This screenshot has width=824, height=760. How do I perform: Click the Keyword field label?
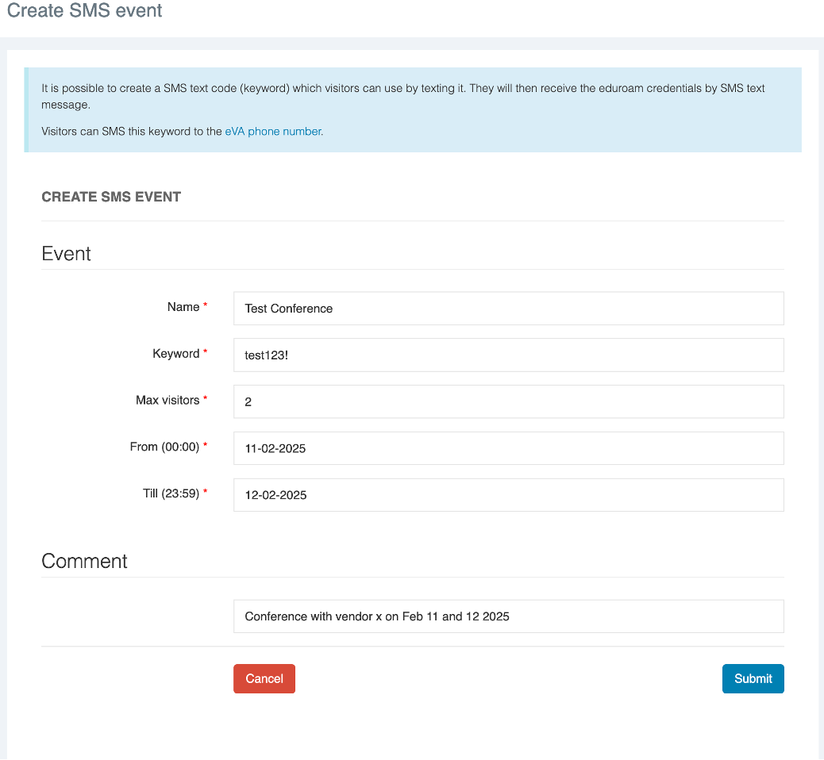tap(175, 354)
